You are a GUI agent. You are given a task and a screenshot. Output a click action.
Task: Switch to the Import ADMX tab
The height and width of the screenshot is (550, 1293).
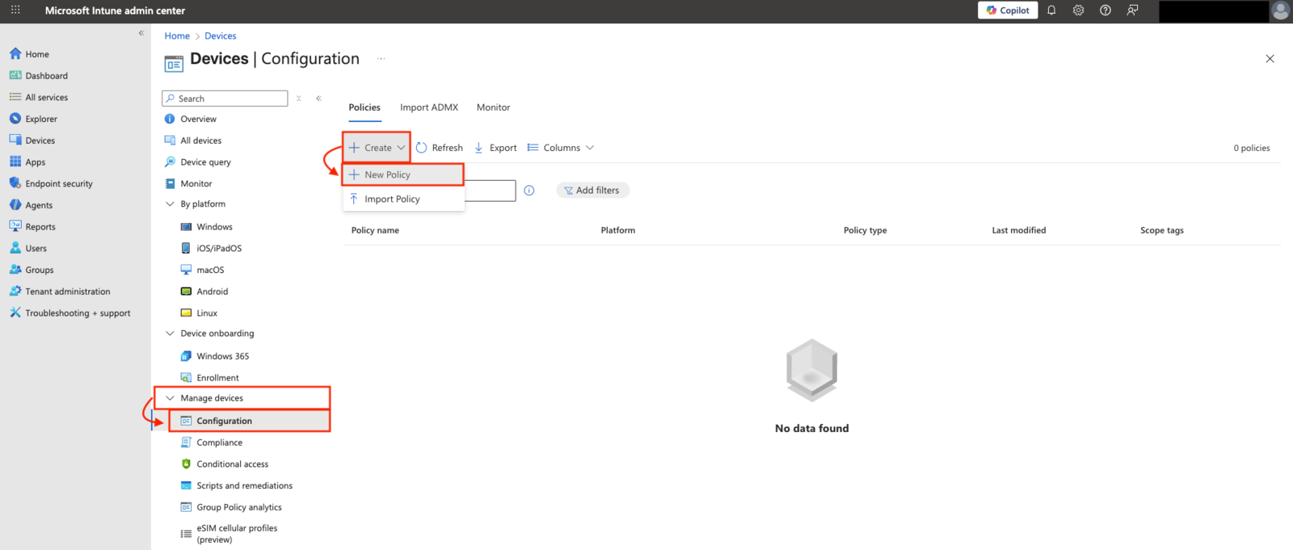point(429,107)
